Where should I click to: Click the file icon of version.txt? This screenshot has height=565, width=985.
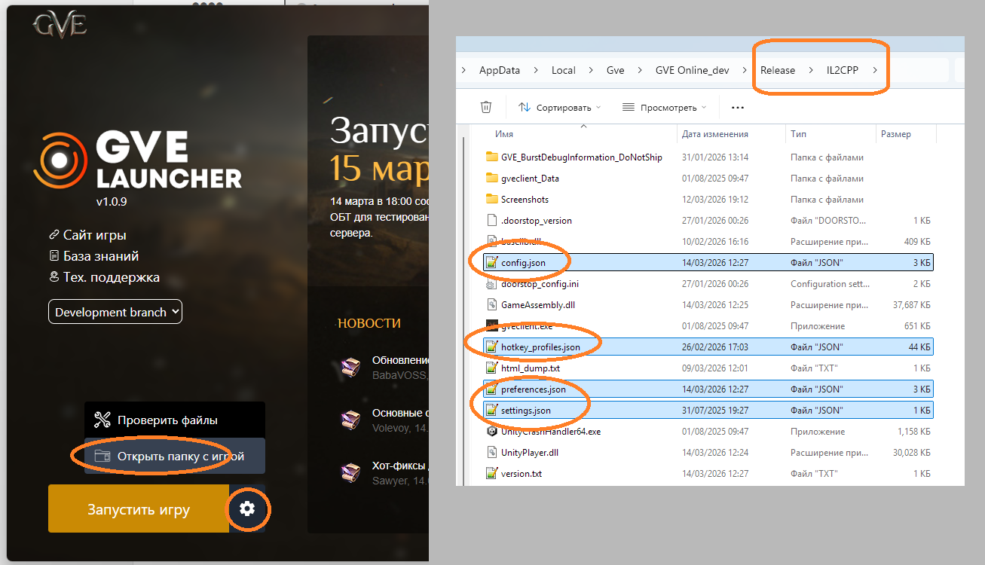492,474
